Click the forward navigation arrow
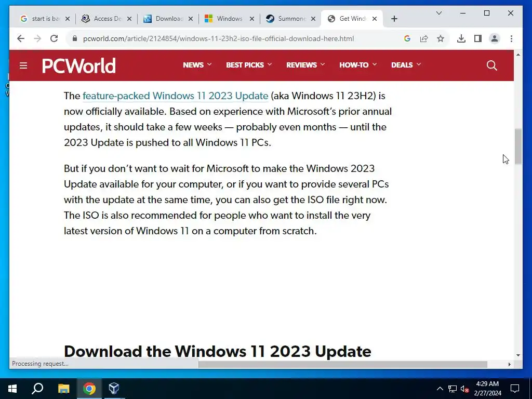The width and height of the screenshot is (532, 399). (37, 38)
